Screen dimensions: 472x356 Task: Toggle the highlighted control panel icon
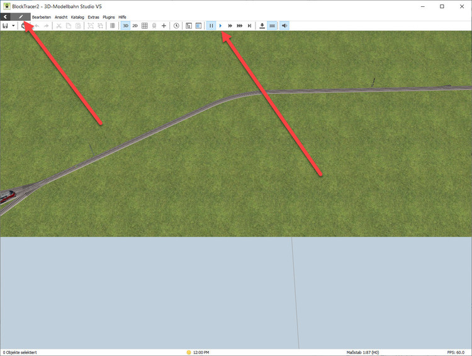(x=198, y=26)
